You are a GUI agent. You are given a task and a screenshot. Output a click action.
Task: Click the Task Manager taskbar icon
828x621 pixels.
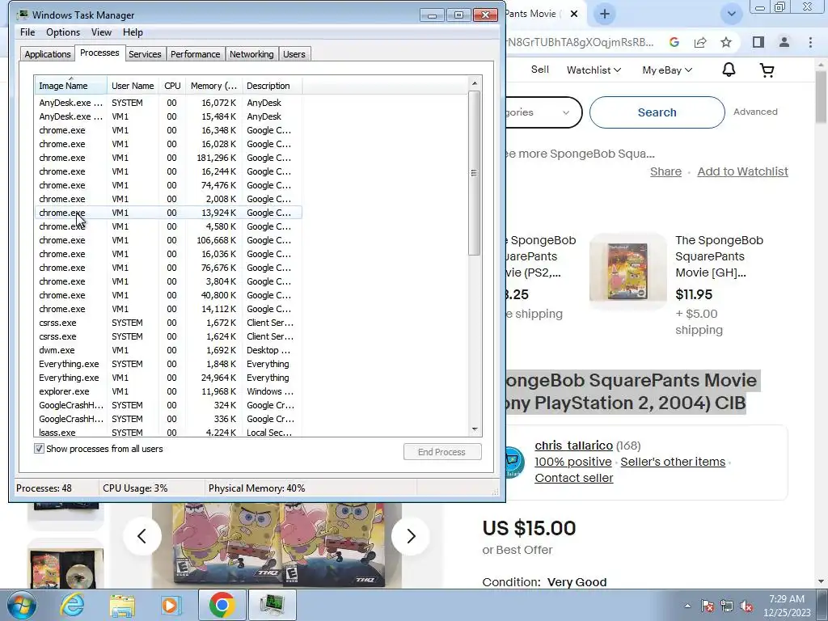pyautogui.click(x=272, y=605)
